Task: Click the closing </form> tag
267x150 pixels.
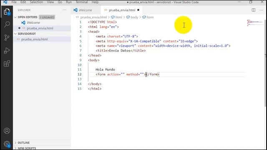Action: point(153,74)
